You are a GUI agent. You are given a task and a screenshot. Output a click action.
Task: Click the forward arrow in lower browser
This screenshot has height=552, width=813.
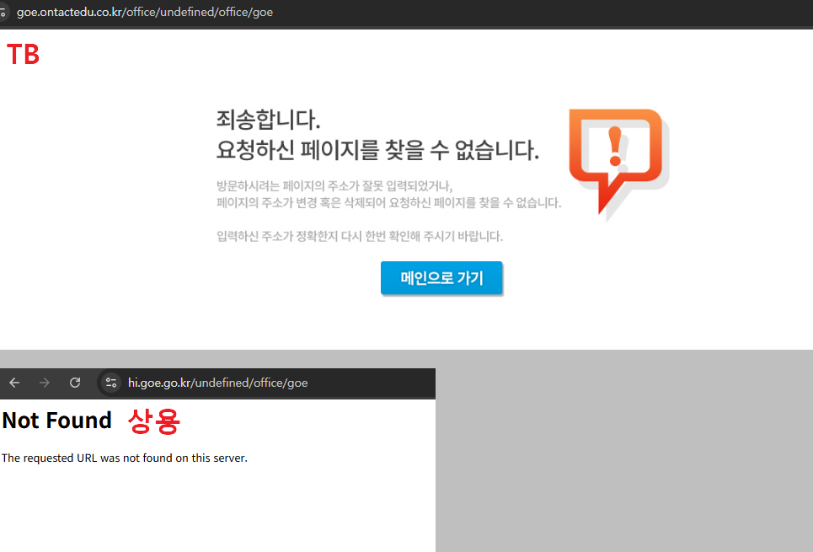pyautogui.click(x=45, y=383)
